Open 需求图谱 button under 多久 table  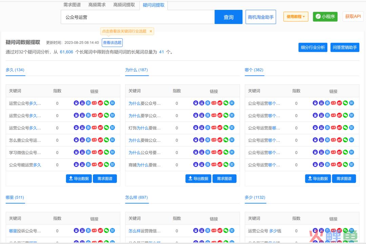(x=105, y=179)
